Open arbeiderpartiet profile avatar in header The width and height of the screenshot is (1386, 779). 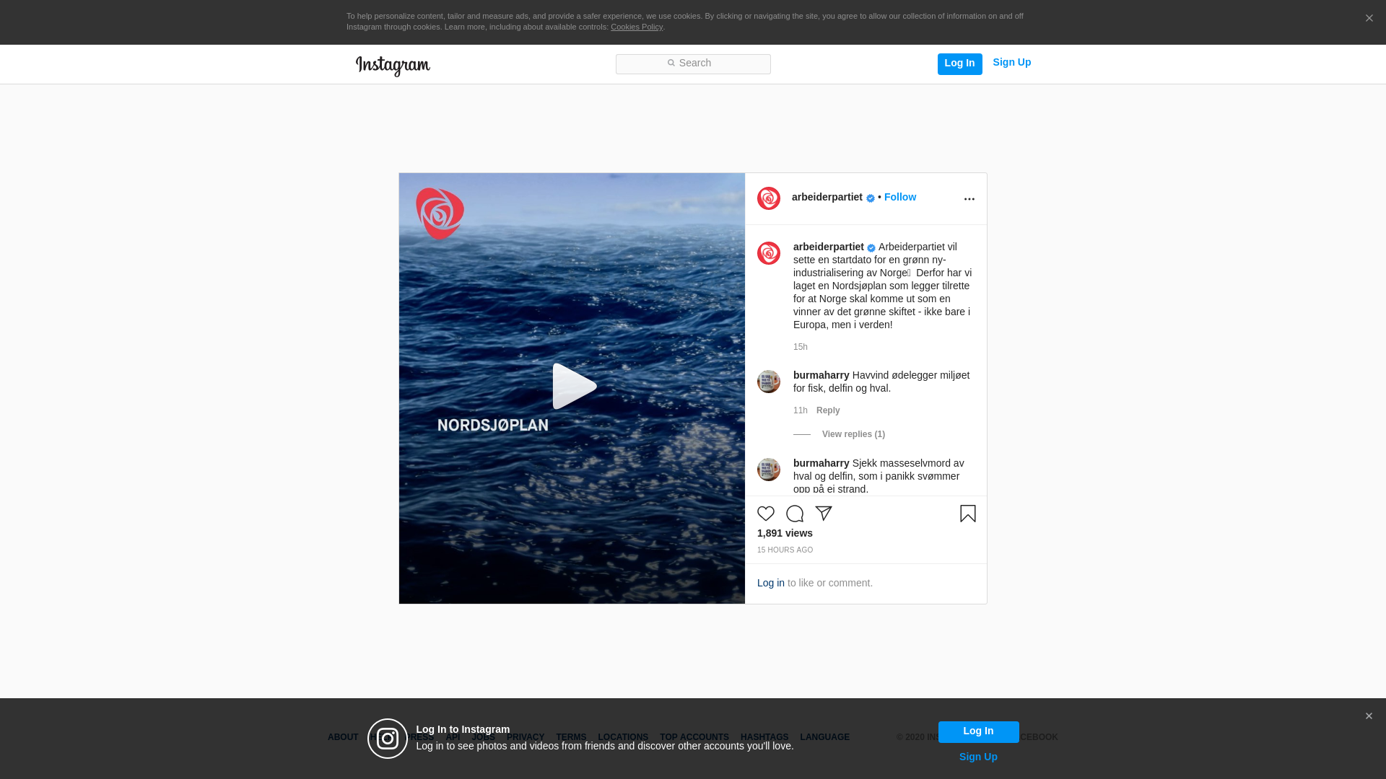(x=769, y=198)
